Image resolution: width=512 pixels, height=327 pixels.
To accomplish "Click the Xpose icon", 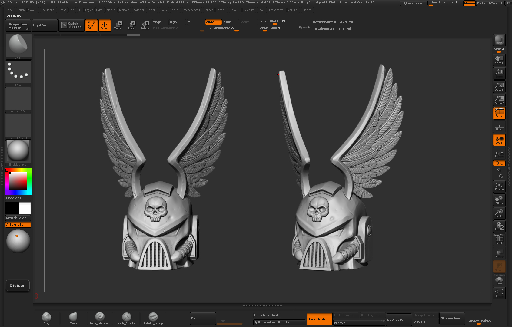I will point(499,293).
